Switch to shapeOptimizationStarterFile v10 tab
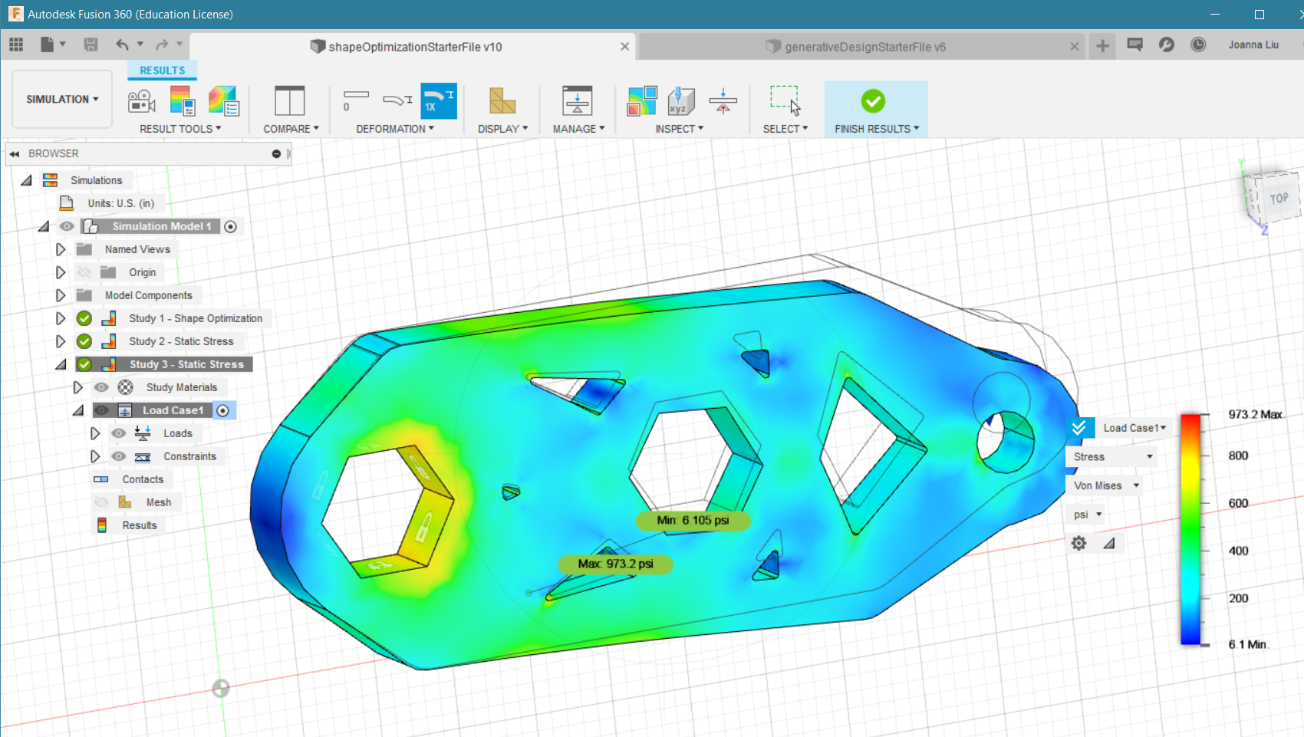The width and height of the screenshot is (1304, 737). pos(414,47)
